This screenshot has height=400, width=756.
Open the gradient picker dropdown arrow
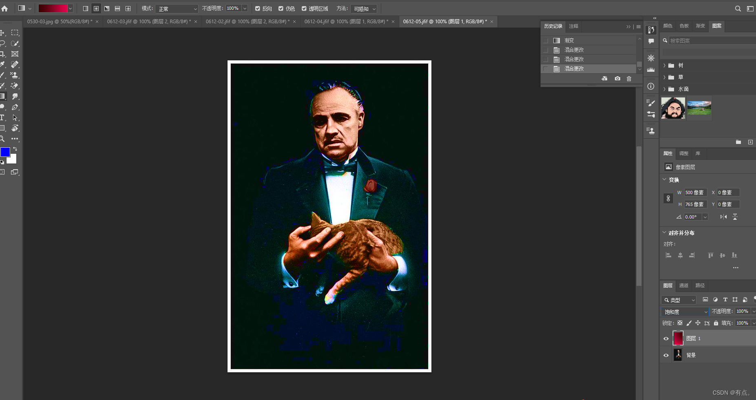click(71, 9)
